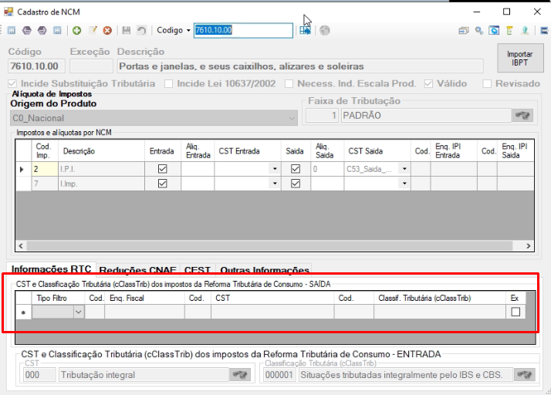Go to previous record arrow icon
The image size is (551, 395).
tap(27, 31)
